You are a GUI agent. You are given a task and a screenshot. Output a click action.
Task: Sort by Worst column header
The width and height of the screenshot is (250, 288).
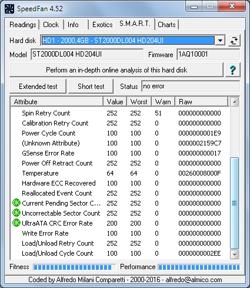[139, 102]
